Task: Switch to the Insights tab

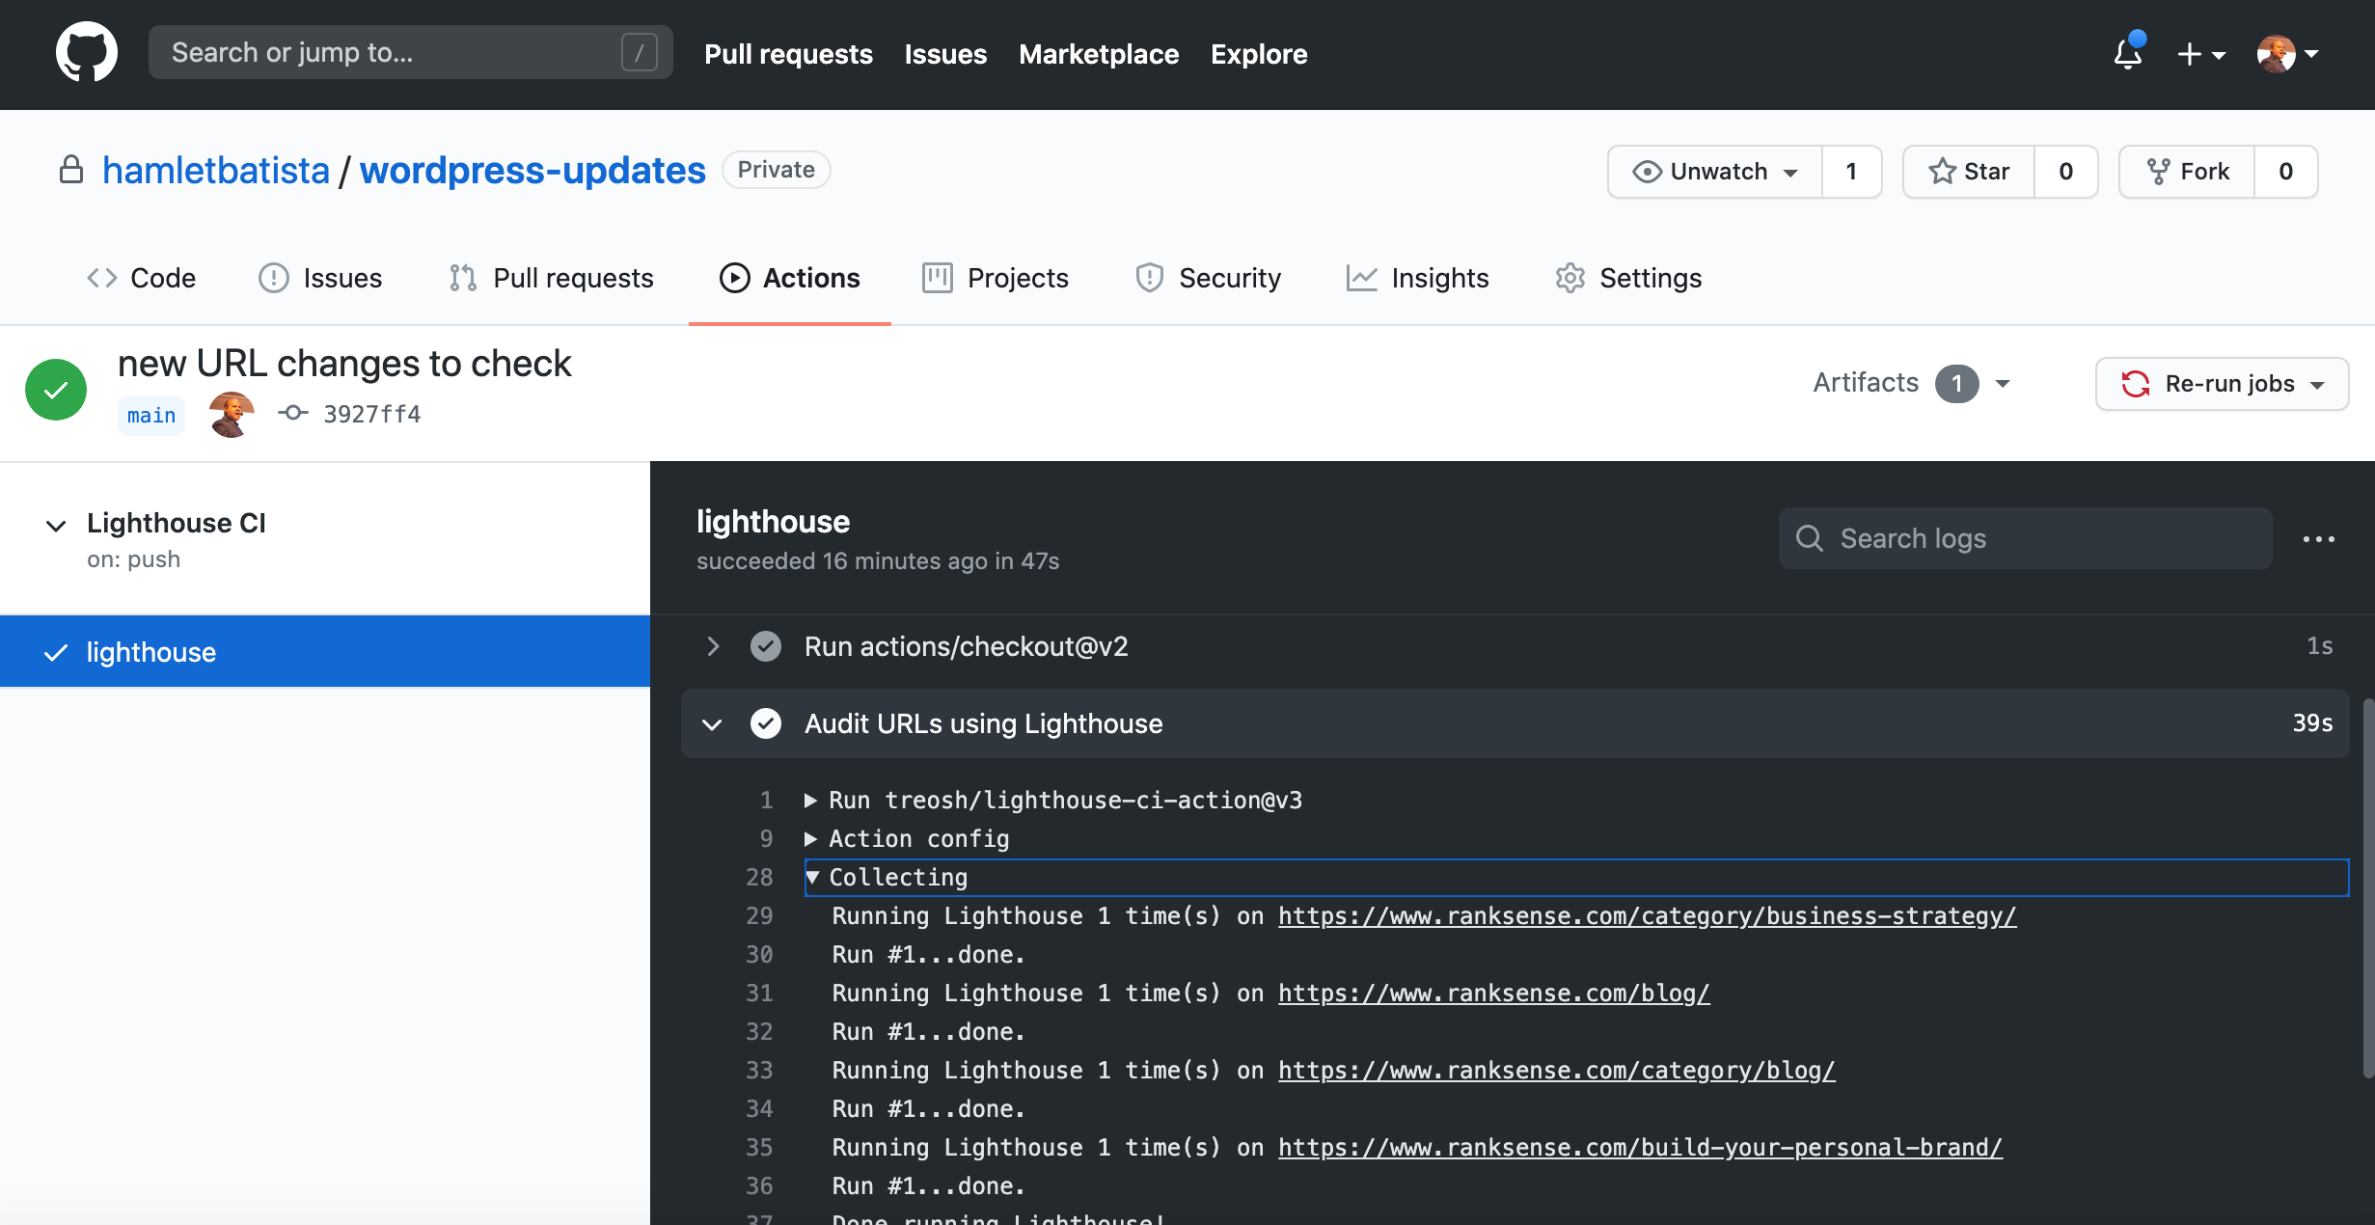Action: 1417,278
